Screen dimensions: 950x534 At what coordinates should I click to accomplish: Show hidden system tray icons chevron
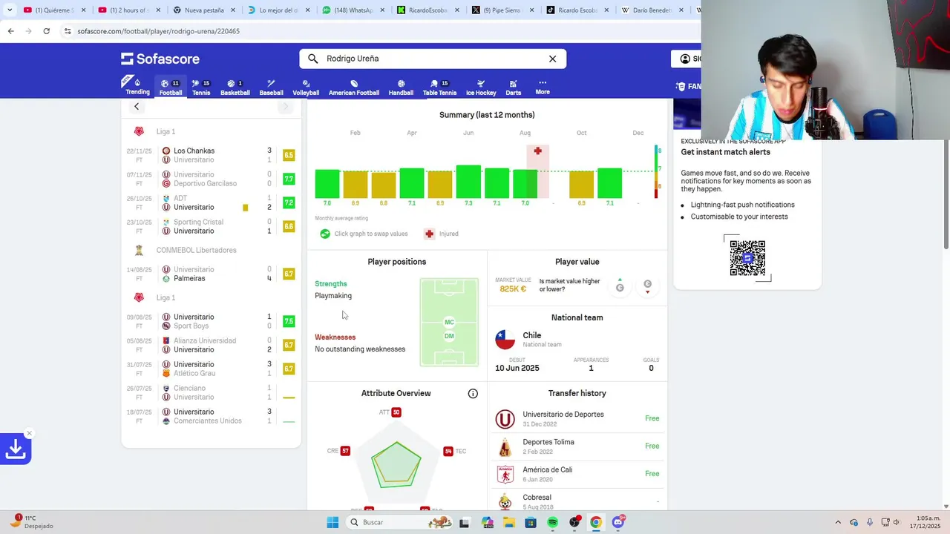838,522
